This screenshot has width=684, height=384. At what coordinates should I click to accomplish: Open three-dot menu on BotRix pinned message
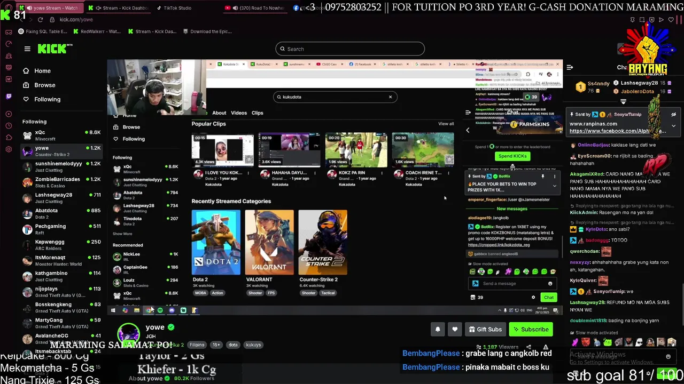pos(554,177)
